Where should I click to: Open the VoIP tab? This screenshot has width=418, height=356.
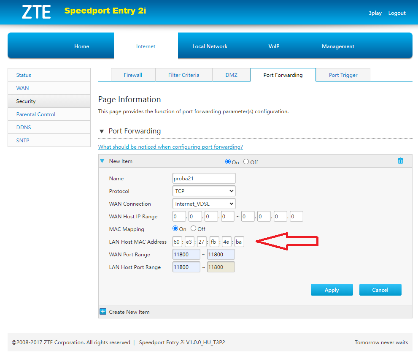(274, 46)
